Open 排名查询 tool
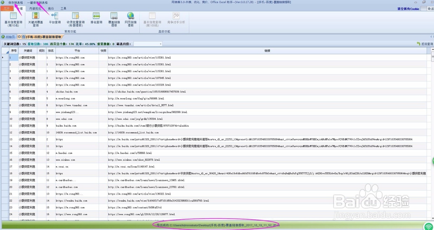The image size is (434, 230). point(96,18)
